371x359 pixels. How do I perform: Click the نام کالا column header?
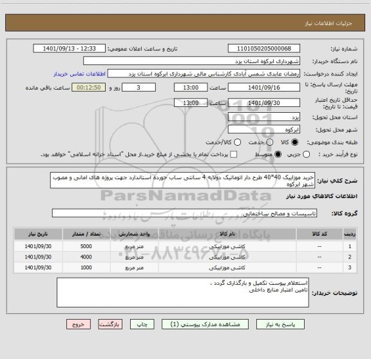227,234
